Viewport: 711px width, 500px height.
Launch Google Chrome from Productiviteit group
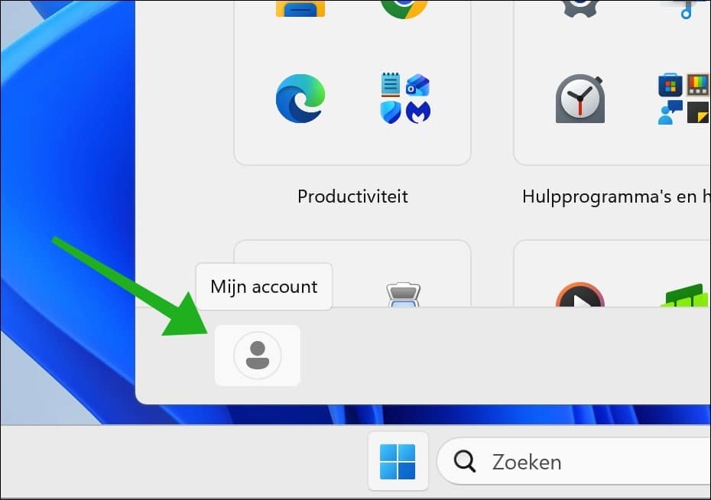click(404, 9)
